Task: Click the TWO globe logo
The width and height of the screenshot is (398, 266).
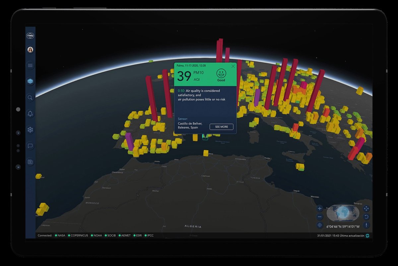Action: [x=30, y=36]
